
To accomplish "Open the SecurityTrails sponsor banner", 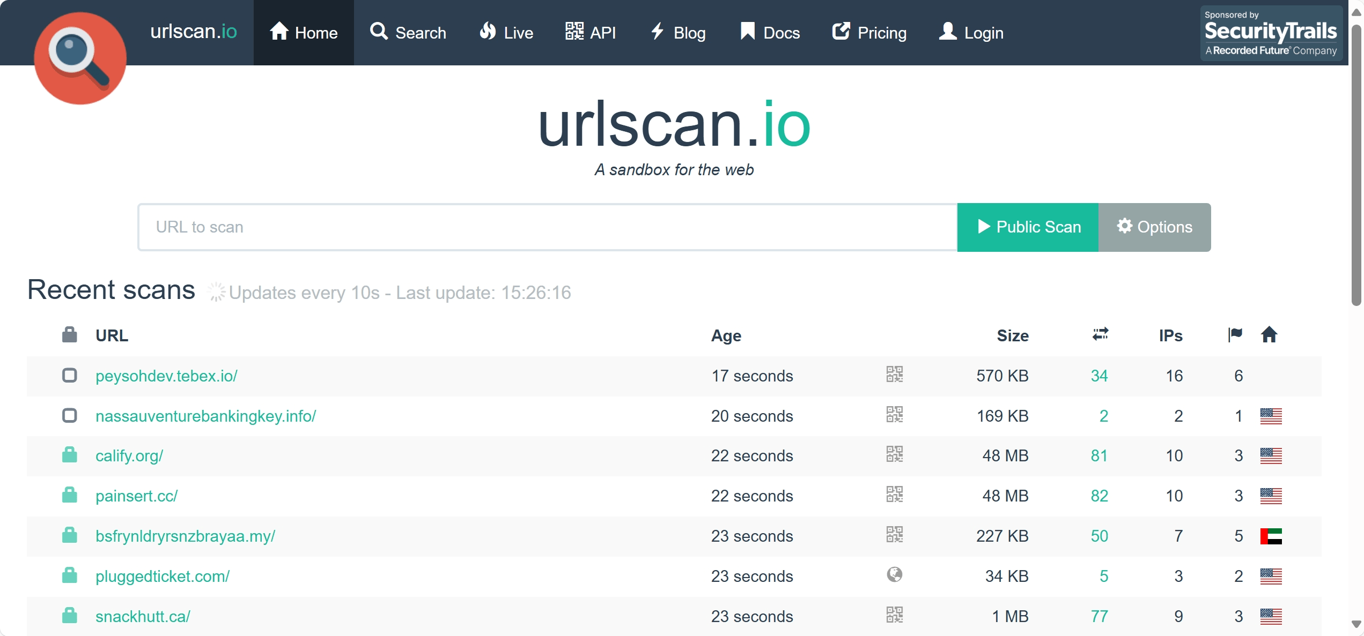I will coord(1271,33).
